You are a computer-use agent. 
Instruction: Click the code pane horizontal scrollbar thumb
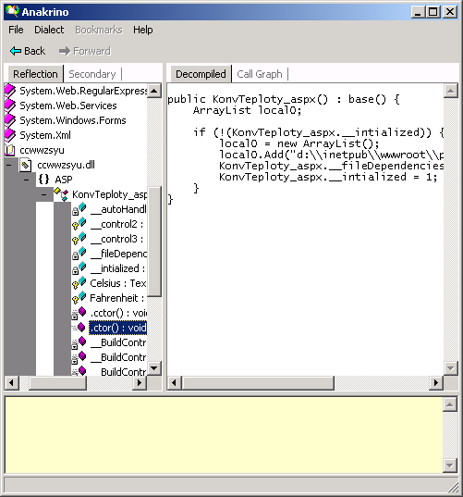pos(258,383)
